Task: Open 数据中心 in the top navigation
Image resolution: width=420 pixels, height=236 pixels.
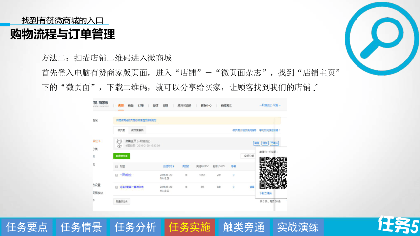Action: (x=206, y=106)
